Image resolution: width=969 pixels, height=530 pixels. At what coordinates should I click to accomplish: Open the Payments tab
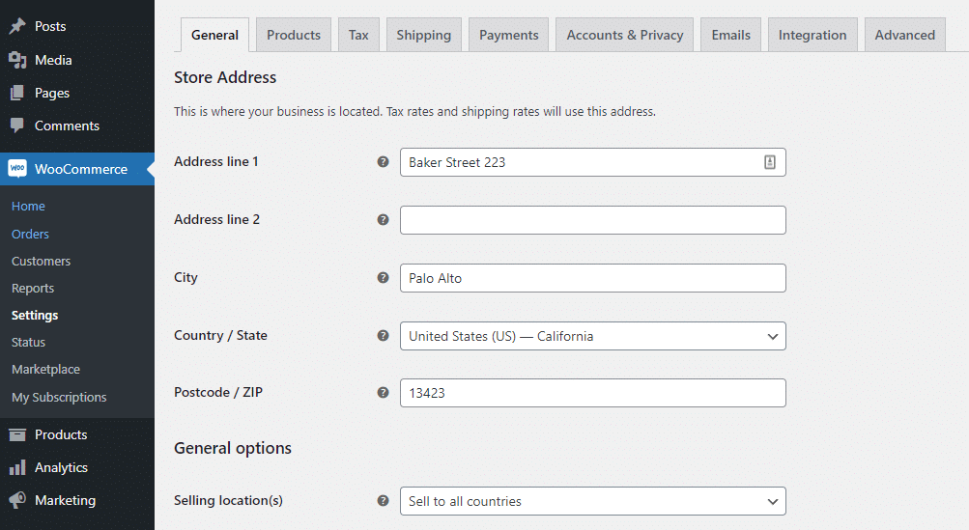point(508,35)
